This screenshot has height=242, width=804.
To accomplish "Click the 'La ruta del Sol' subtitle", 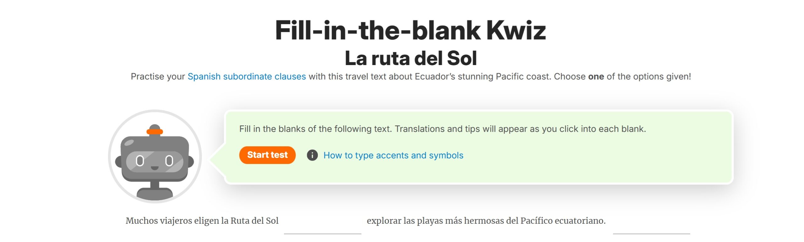I will 411,58.
